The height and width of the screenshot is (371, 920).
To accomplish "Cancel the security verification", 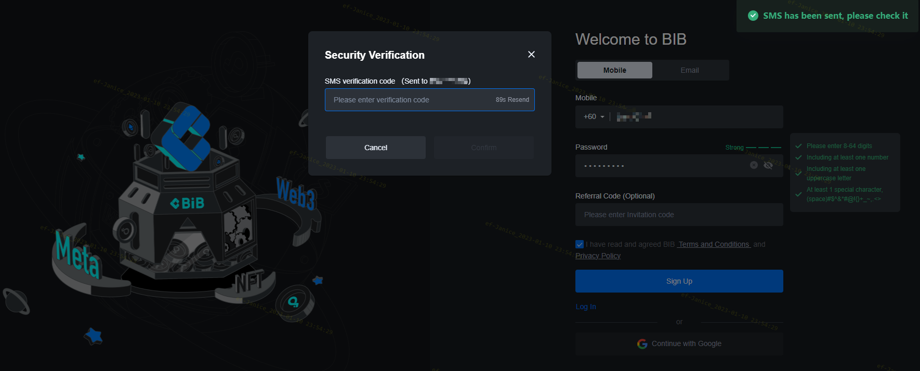I will click(376, 148).
